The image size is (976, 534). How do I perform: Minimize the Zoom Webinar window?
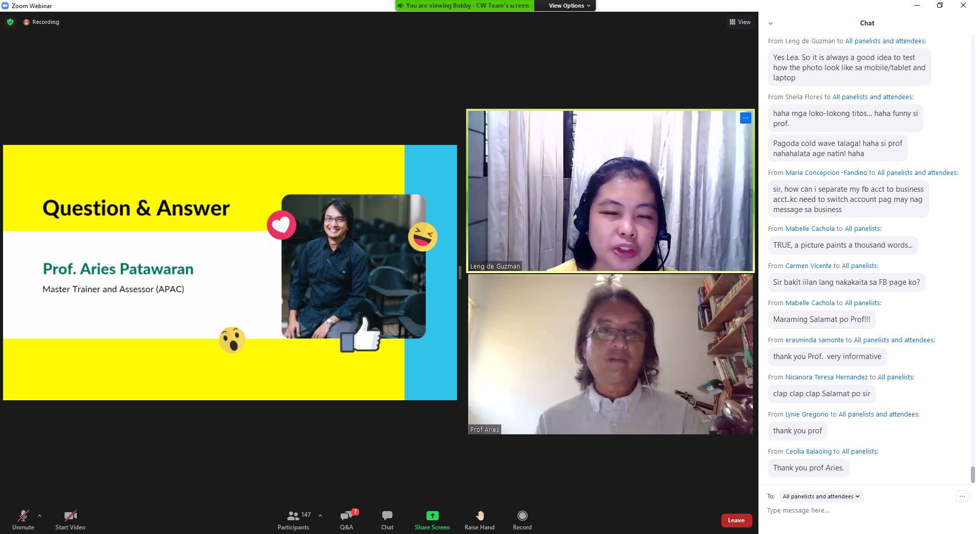pyautogui.click(x=917, y=6)
